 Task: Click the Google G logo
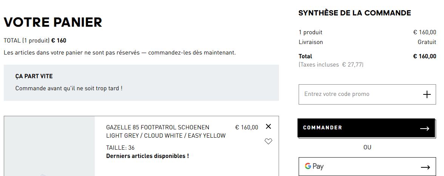point(308,166)
